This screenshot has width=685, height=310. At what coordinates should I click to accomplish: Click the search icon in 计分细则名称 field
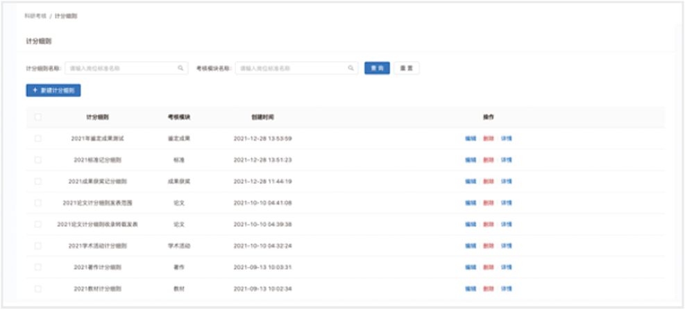180,69
